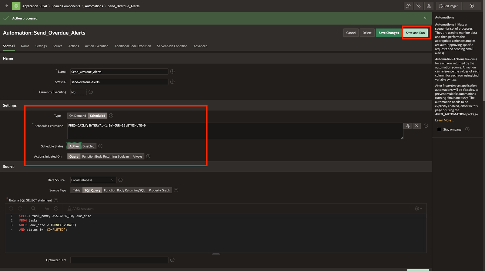Expand the code editor settings gear menu
The height and width of the screenshot is (271, 485).
[x=418, y=209]
